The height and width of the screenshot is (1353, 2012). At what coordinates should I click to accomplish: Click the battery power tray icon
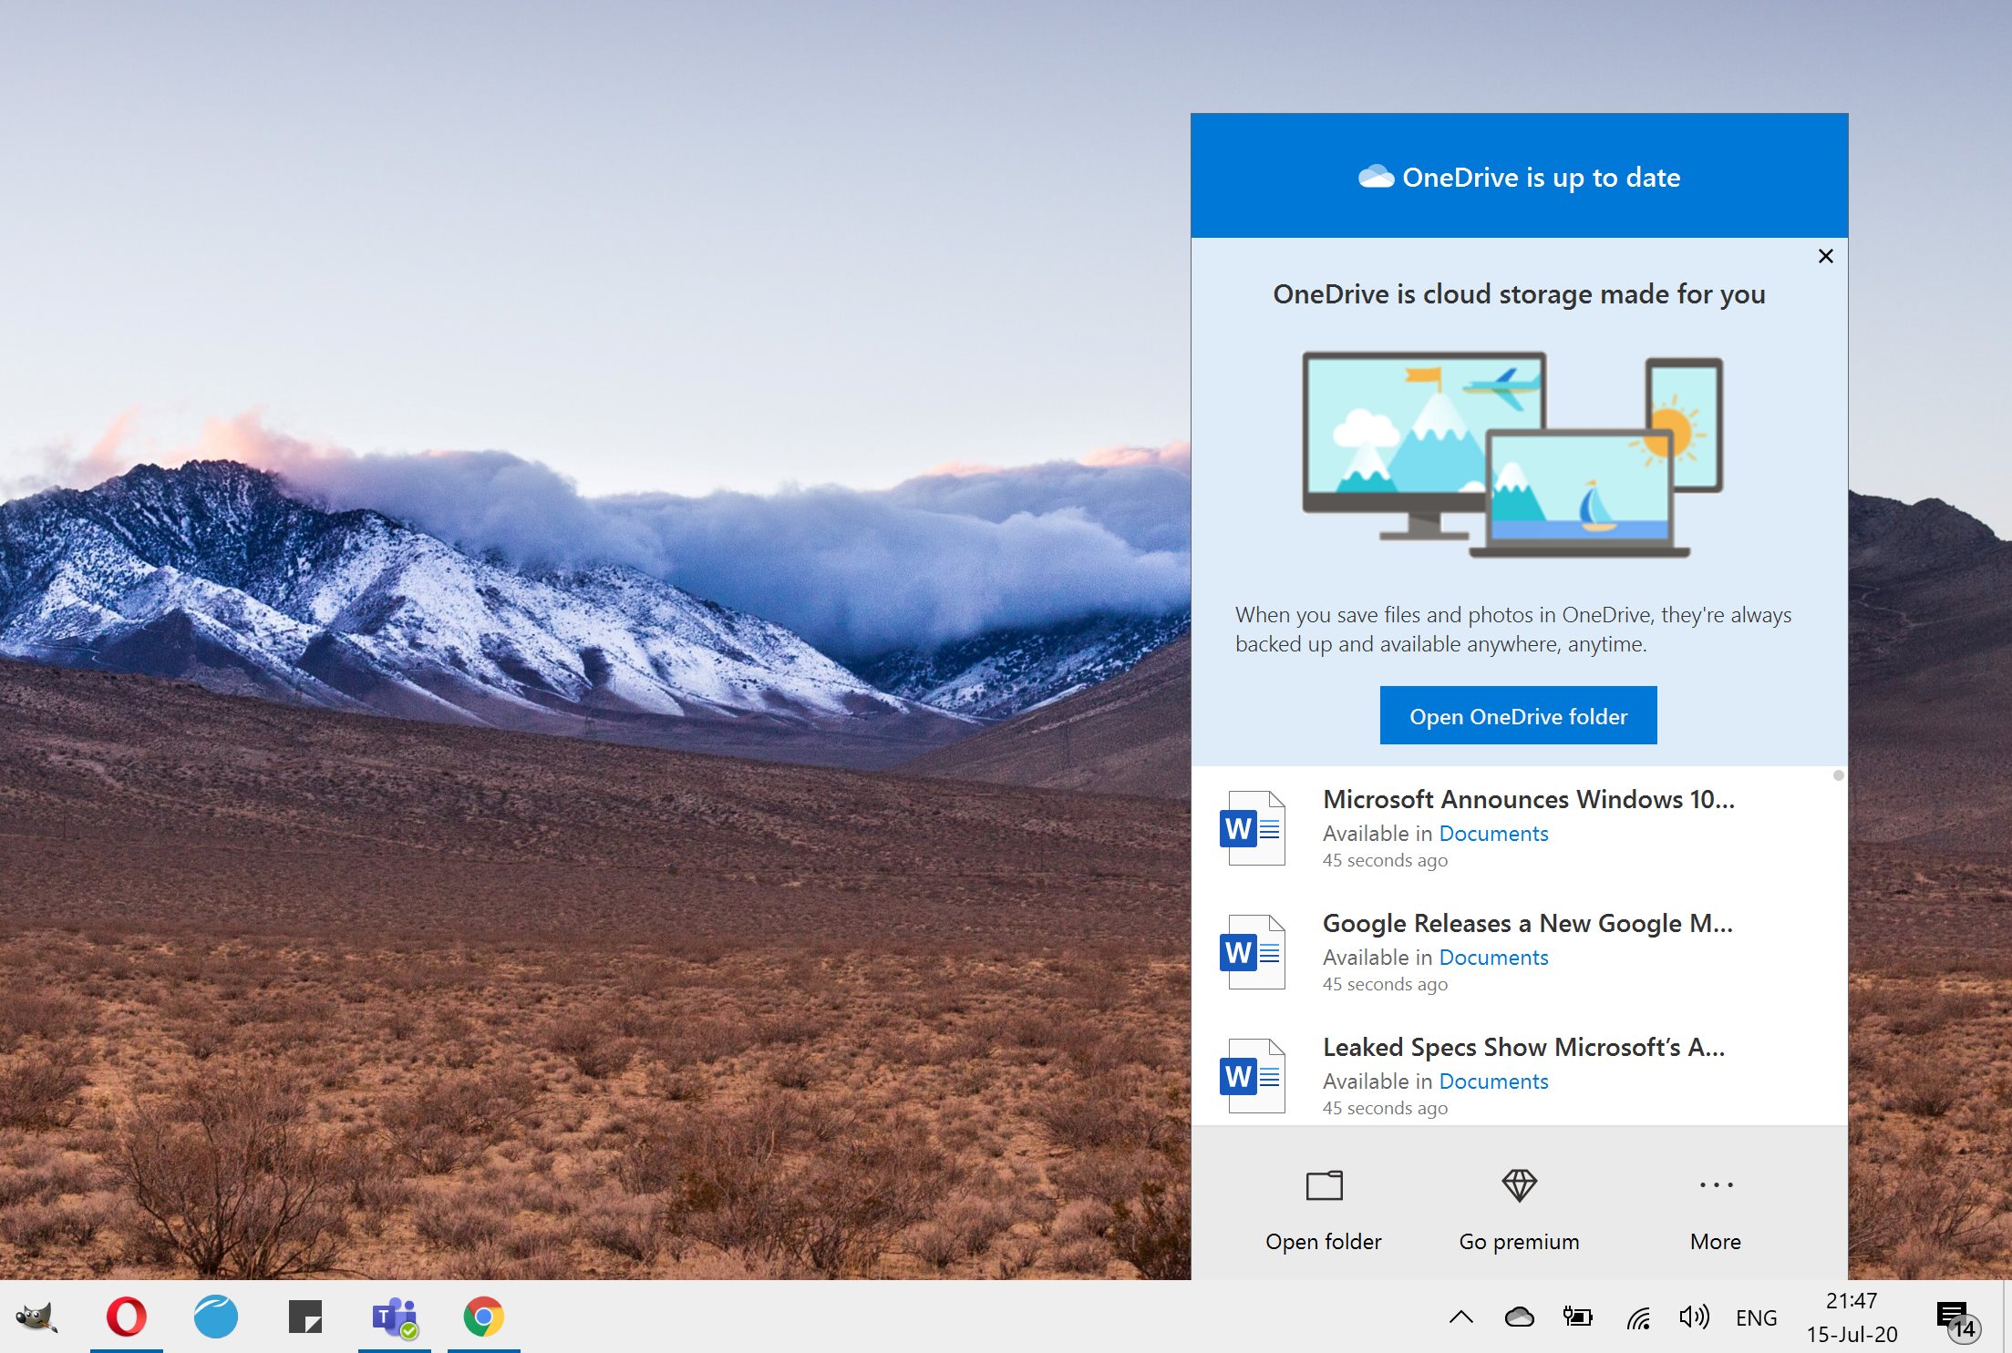[1577, 1317]
